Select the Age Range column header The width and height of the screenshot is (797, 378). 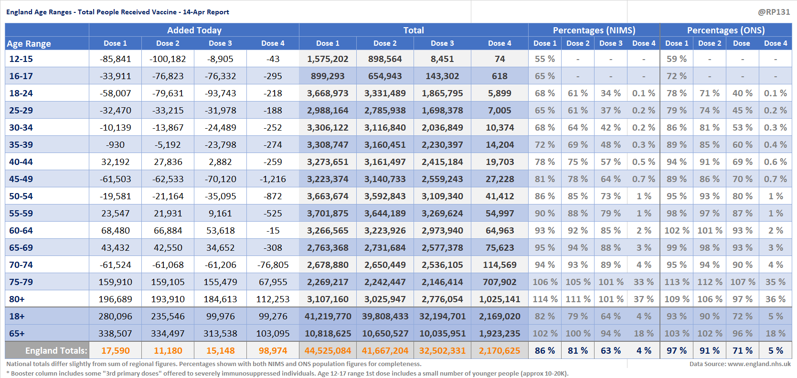coord(29,43)
